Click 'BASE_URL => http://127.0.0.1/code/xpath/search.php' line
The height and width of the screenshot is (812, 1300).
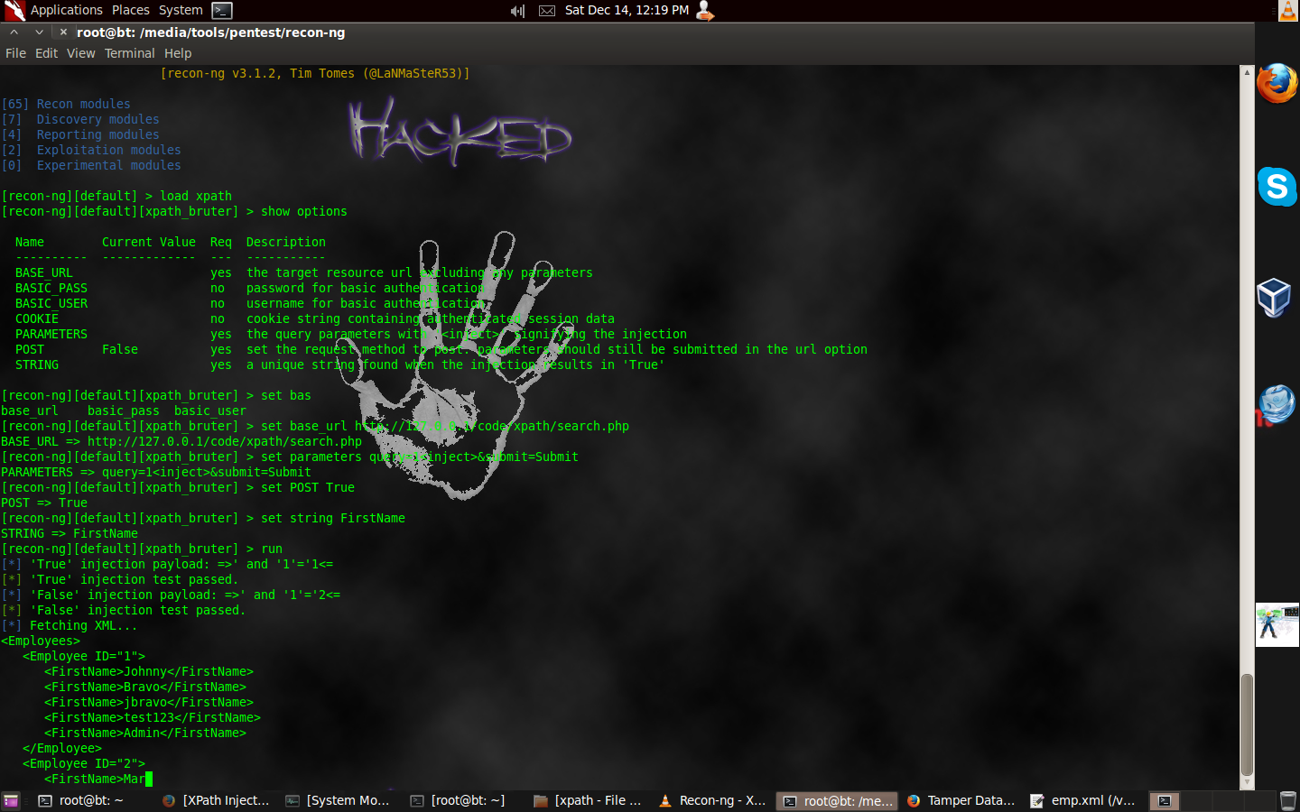click(181, 441)
